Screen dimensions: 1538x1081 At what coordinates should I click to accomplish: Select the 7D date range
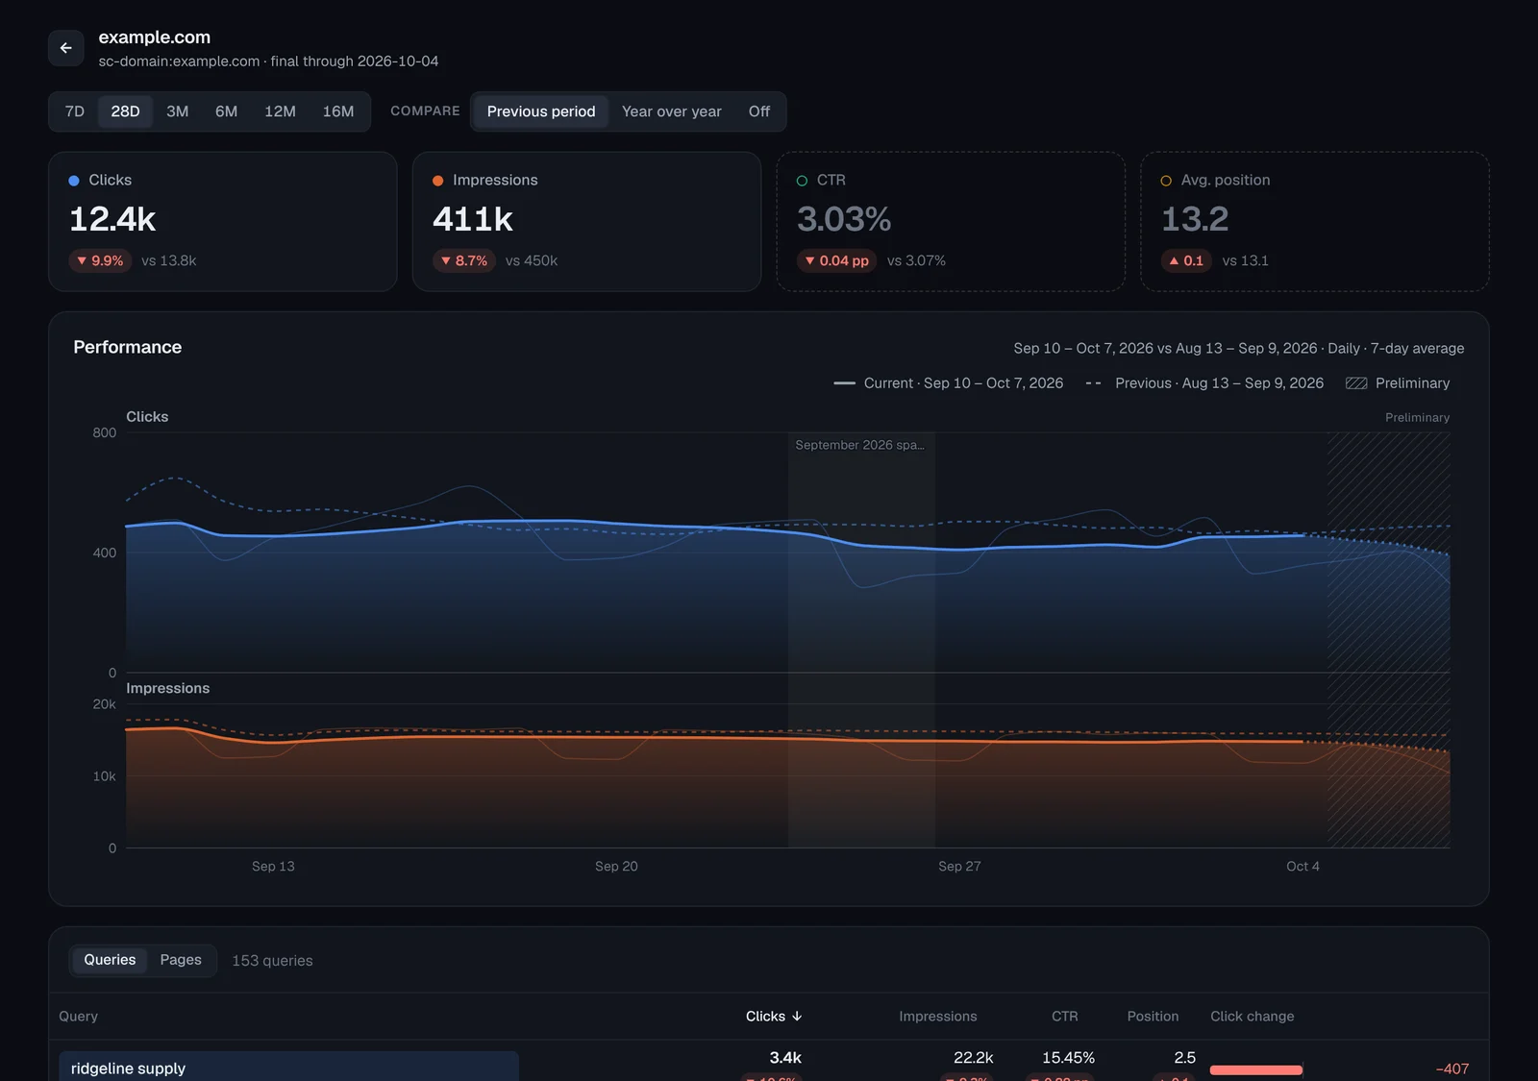(75, 111)
